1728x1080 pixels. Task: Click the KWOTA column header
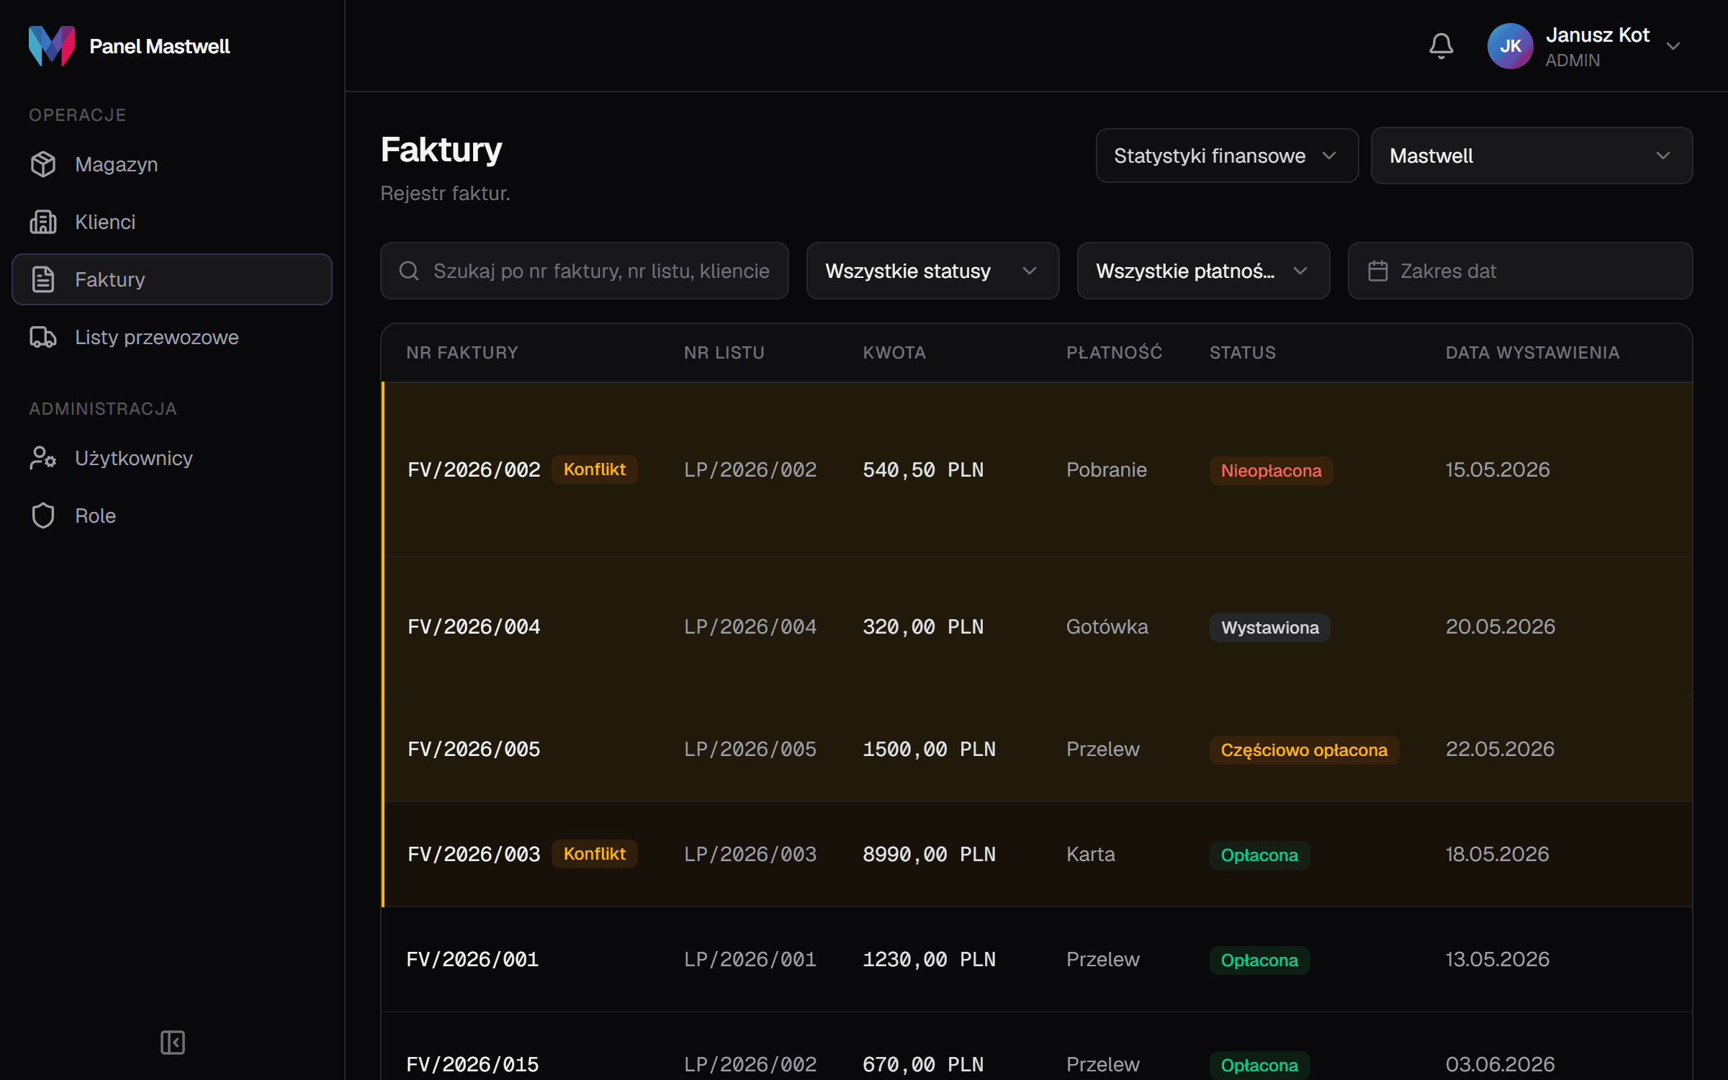pos(894,353)
